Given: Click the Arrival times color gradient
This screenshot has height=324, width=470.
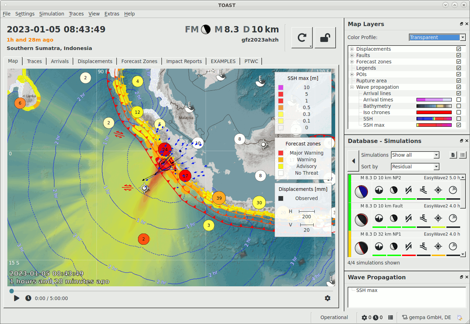Looking at the screenshot, I should (434, 100).
